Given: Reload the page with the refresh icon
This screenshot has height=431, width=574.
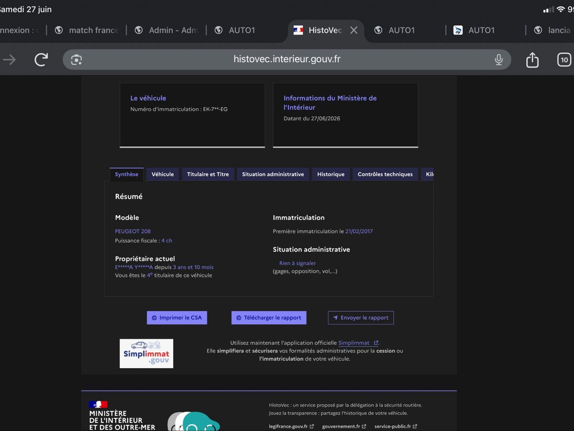Looking at the screenshot, I should [x=42, y=59].
